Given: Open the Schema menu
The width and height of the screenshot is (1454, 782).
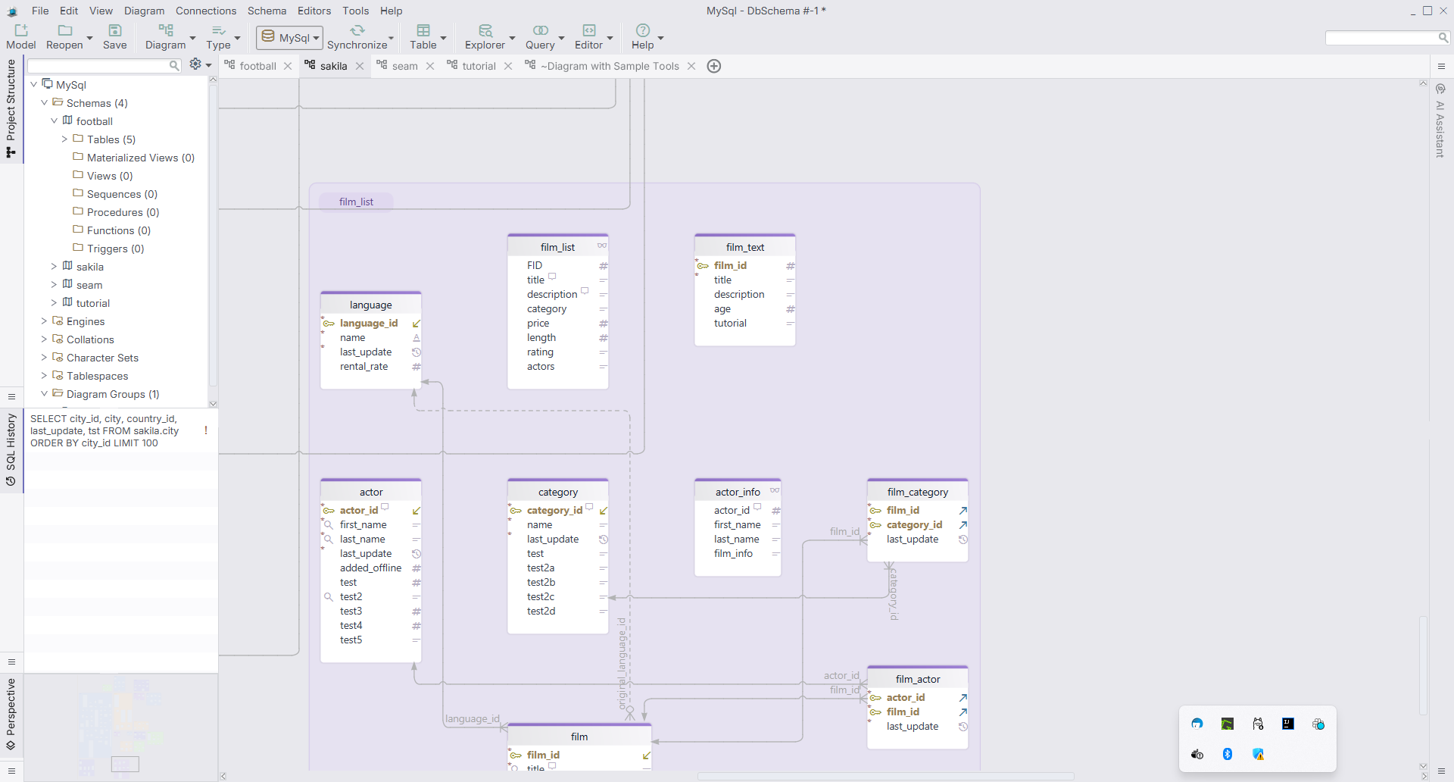Looking at the screenshot, I should pyautogui.click(x=267, y=11).
